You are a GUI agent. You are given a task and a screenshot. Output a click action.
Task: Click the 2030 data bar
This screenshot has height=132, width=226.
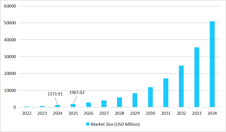coord(150,97)
